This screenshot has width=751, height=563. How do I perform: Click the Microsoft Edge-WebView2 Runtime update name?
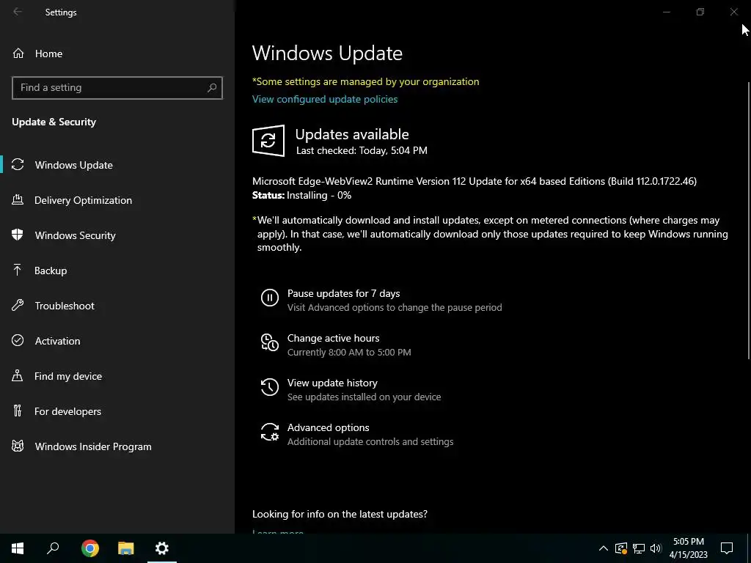coord(475,182)
